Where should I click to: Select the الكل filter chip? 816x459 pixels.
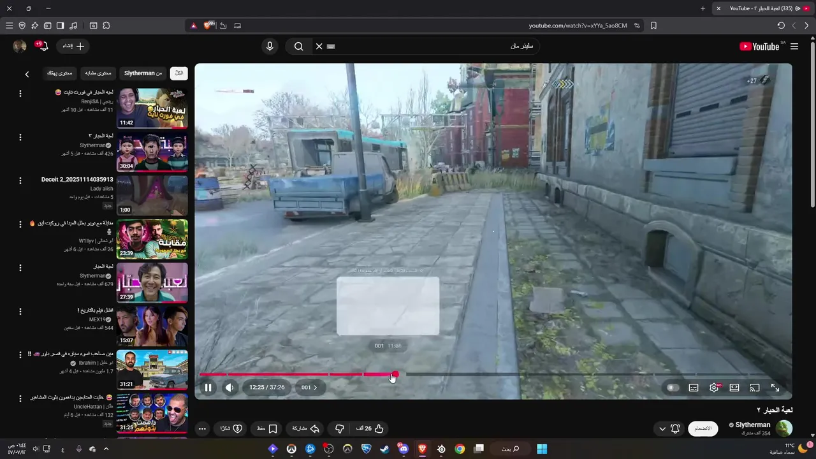pyautogui.click(x=179, y=73)
